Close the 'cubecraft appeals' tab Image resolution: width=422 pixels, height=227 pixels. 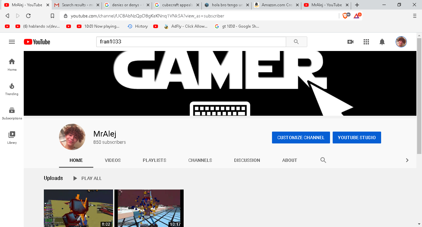198,5
